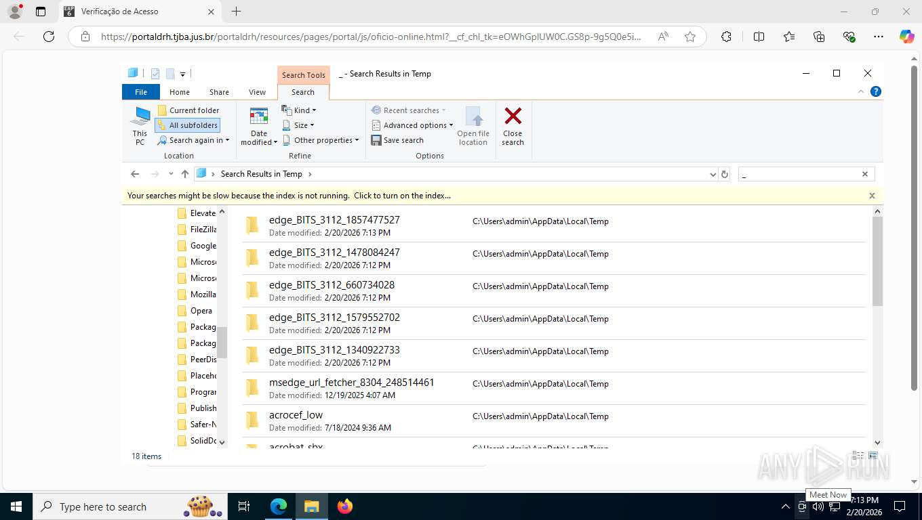
Task: Open Recent searches dropdown
Action: pyautogui.click(x=409, y=110)
